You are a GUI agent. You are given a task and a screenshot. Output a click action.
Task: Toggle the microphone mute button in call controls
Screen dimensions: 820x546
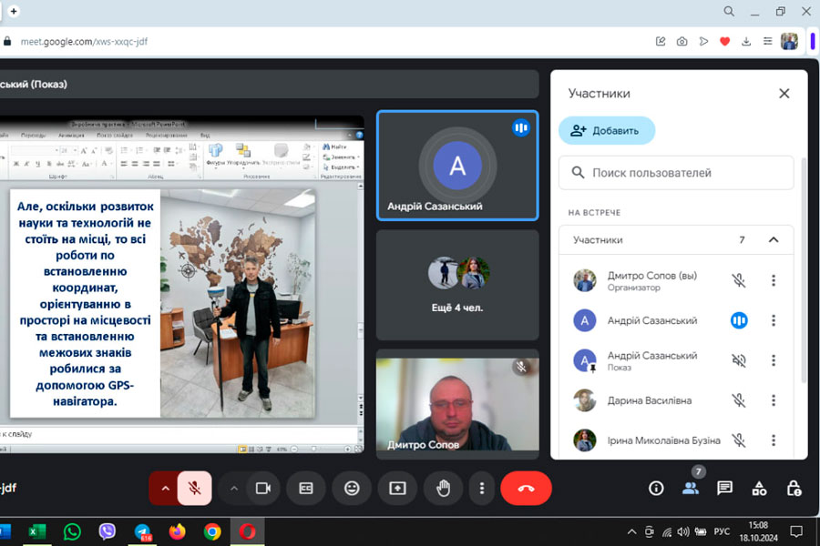coord(195,488)
